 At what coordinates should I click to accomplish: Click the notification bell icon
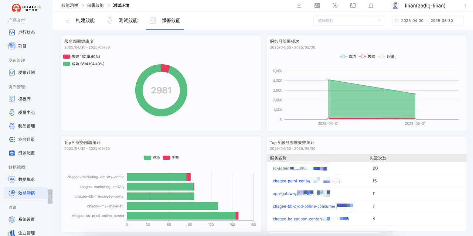(371, 6)
